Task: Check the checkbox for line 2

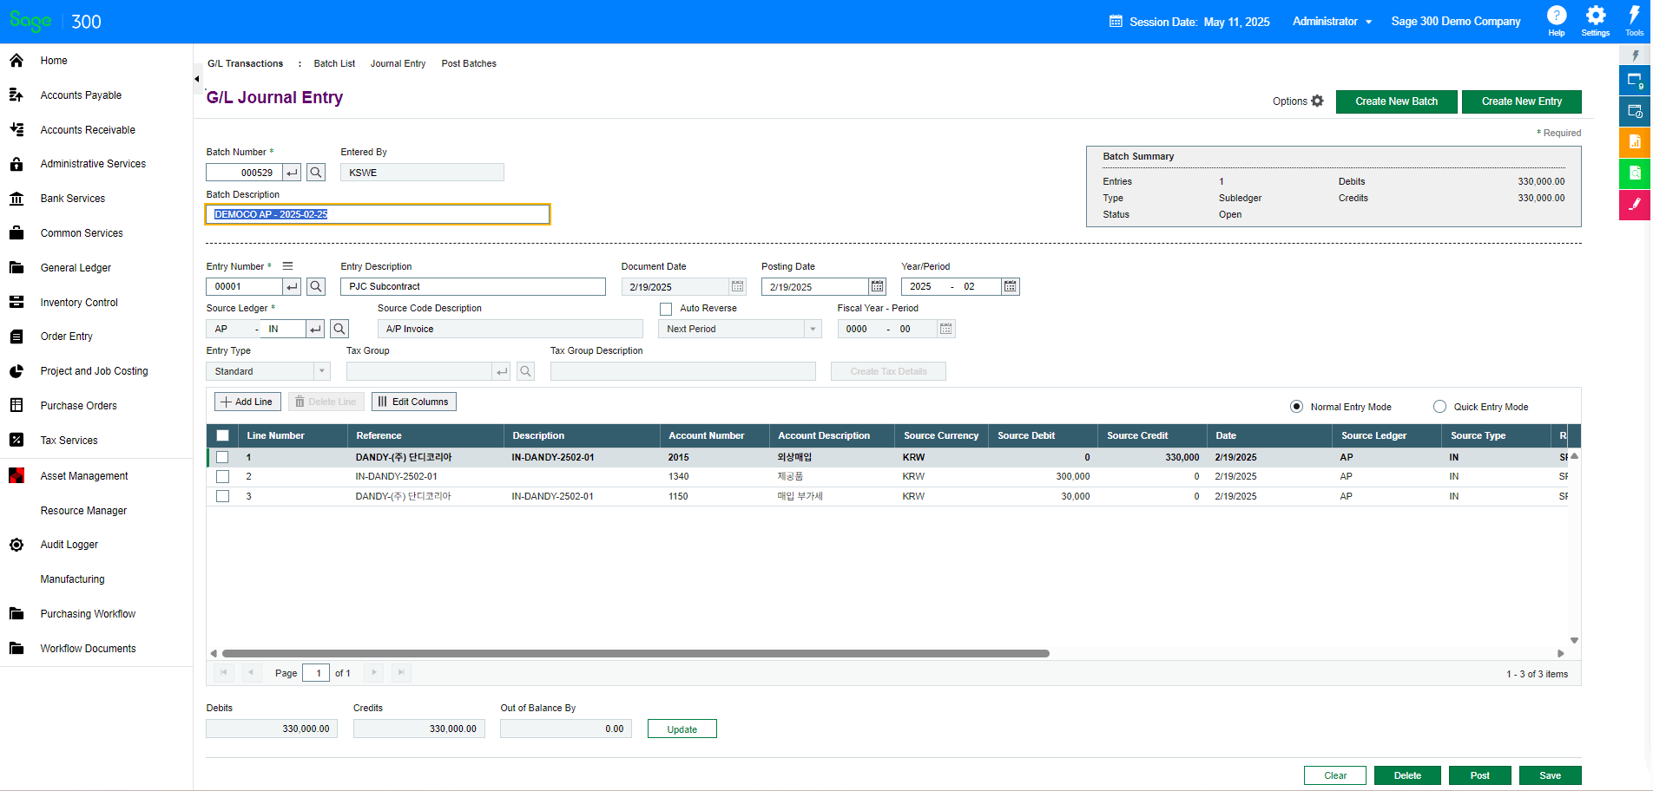Action: point(223,476)
